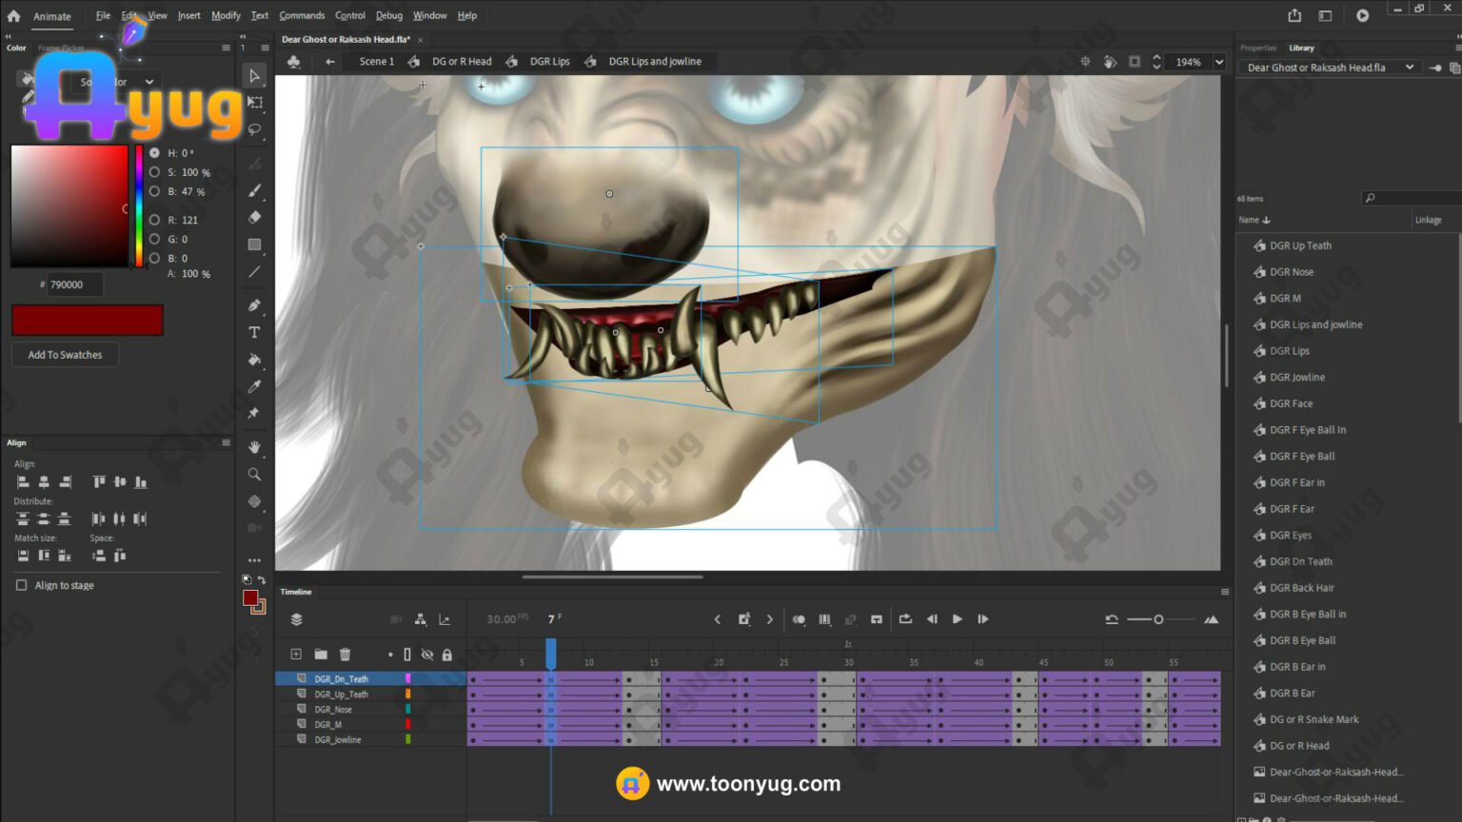The image size is (1462, 822).
Task: Click back arrow in edit bar
Action: [x=330, y=62]
